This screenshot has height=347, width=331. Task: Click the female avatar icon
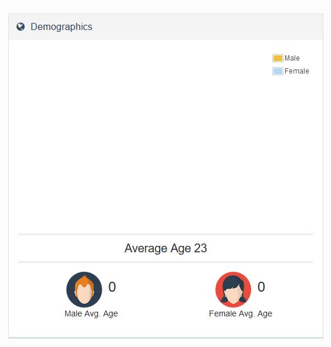233,289
